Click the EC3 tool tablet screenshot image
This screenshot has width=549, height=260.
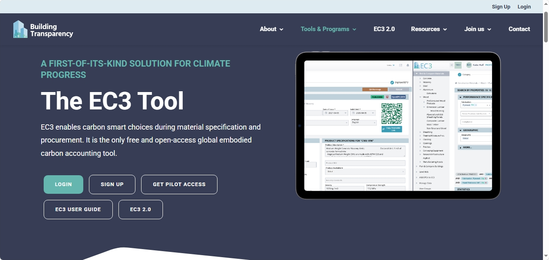click(398, 126)
